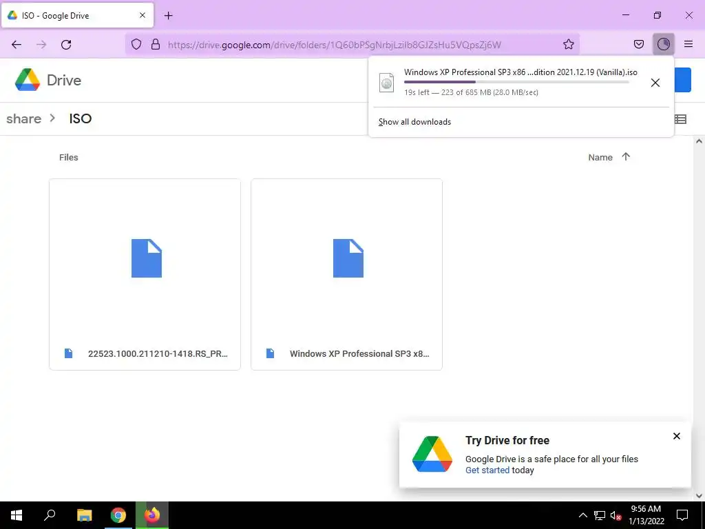Click the page scrollbar up arrow
The height and width of the screenshot is (529, 705).
pyautogui.click(x=699, y=141)
